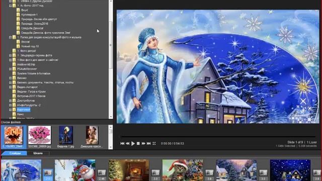Open transition icon after the Snow Maiden slide
The height and width of the screenshot is (181, 322).
coord(48,173)
